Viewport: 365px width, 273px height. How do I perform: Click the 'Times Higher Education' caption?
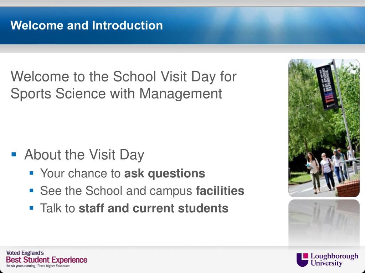53,266
